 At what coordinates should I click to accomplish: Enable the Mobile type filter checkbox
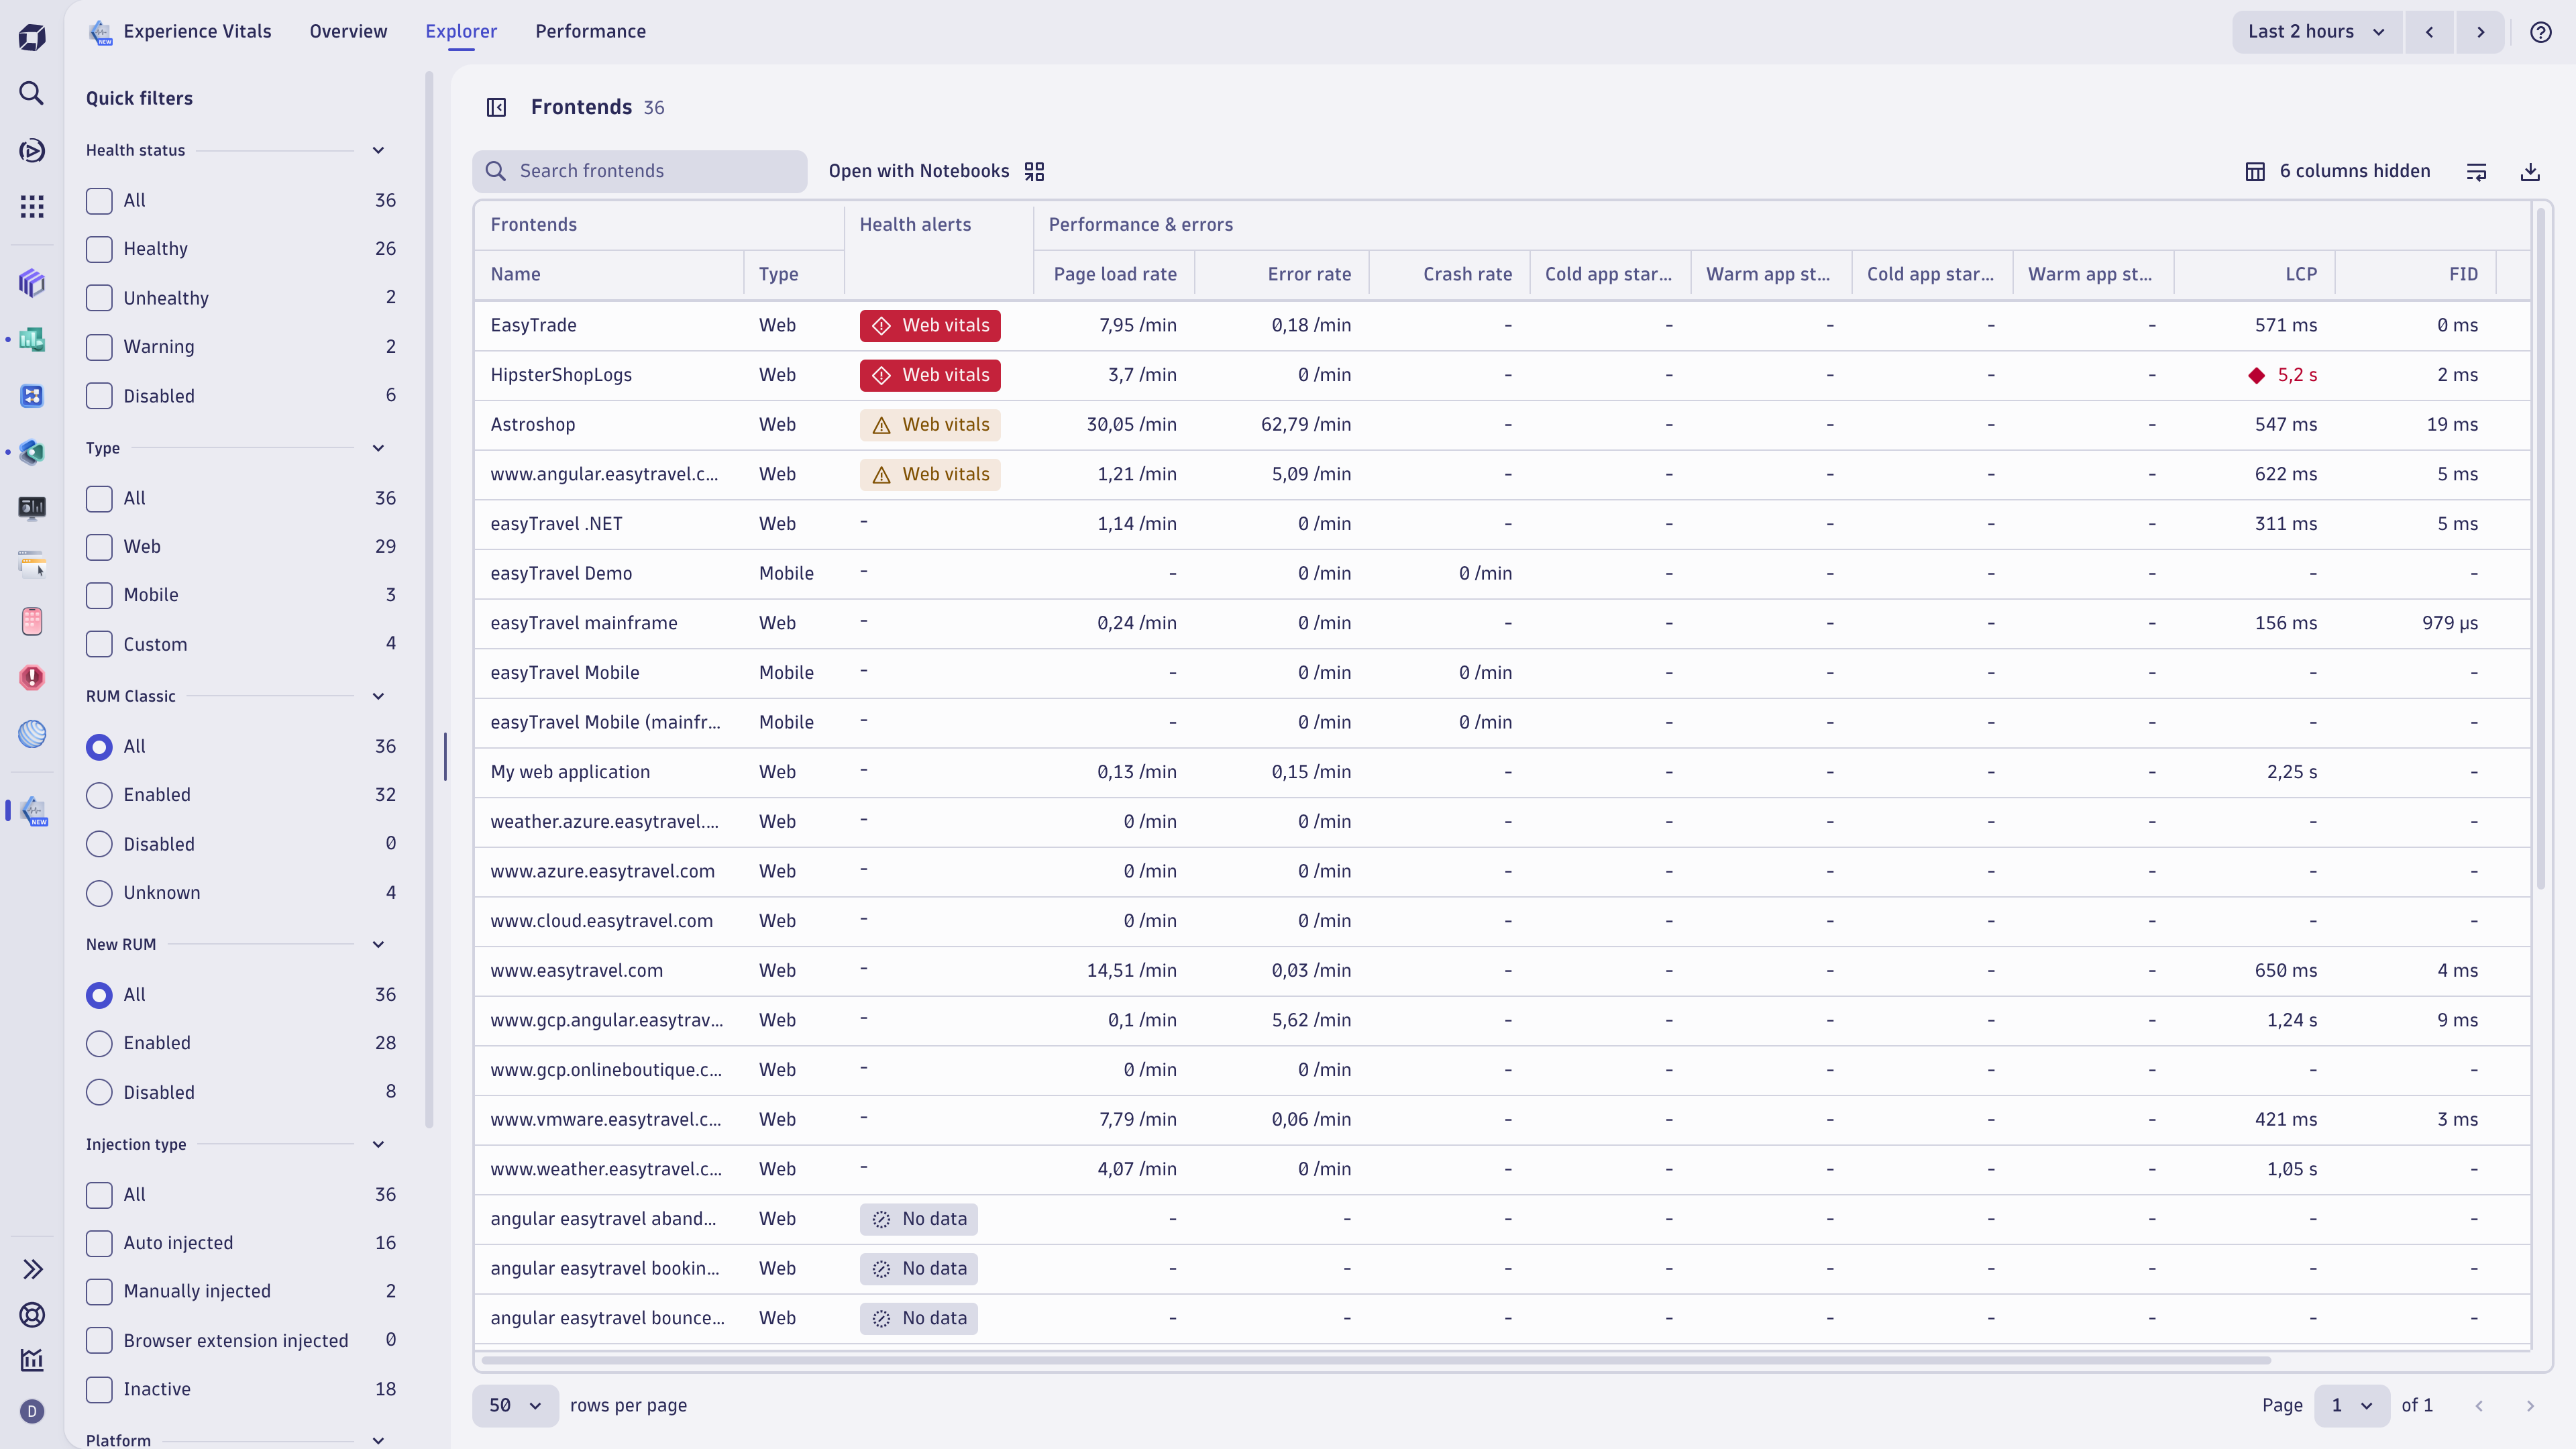pos(99,595)
